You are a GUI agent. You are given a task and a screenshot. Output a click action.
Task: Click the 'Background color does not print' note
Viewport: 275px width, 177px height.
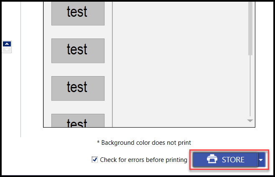(144, 143)
